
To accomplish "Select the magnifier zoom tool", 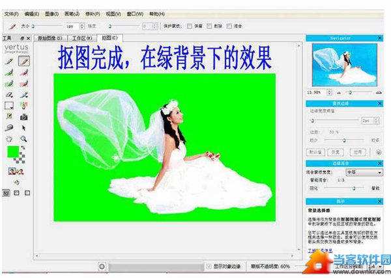I will click(x=23, y=139).
